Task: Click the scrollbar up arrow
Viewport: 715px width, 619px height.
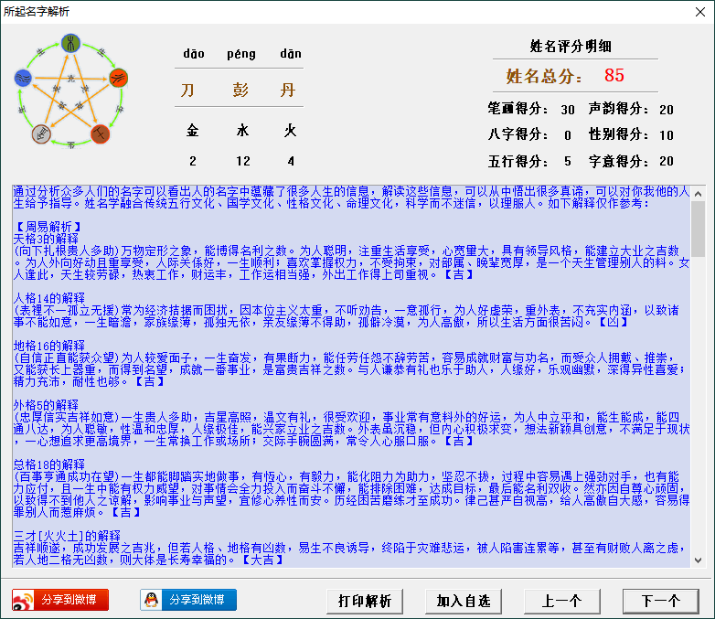Action: [699, 192]
